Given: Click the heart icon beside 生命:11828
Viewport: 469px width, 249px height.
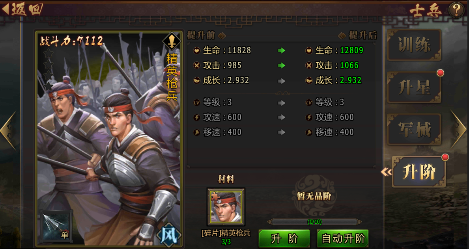Looking at the screenshot, I should (196, 50).
